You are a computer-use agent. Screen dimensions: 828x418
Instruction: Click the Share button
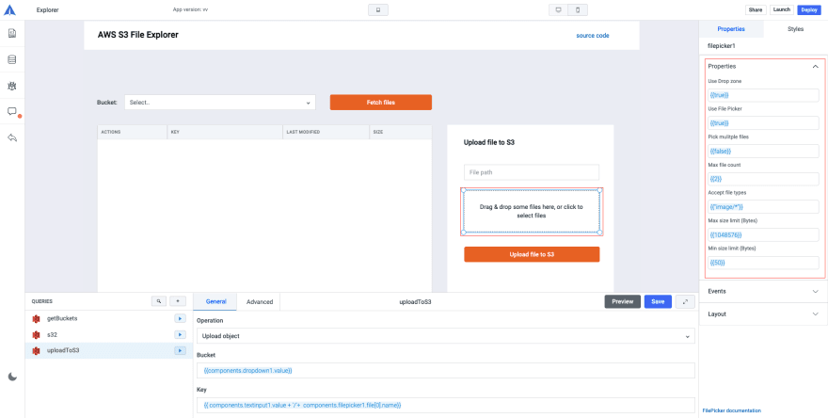pos(756,10)
